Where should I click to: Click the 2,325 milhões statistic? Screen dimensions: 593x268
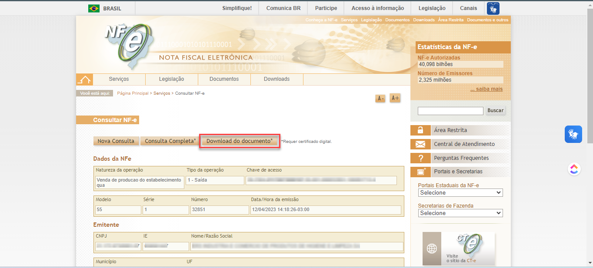(460, 80)
